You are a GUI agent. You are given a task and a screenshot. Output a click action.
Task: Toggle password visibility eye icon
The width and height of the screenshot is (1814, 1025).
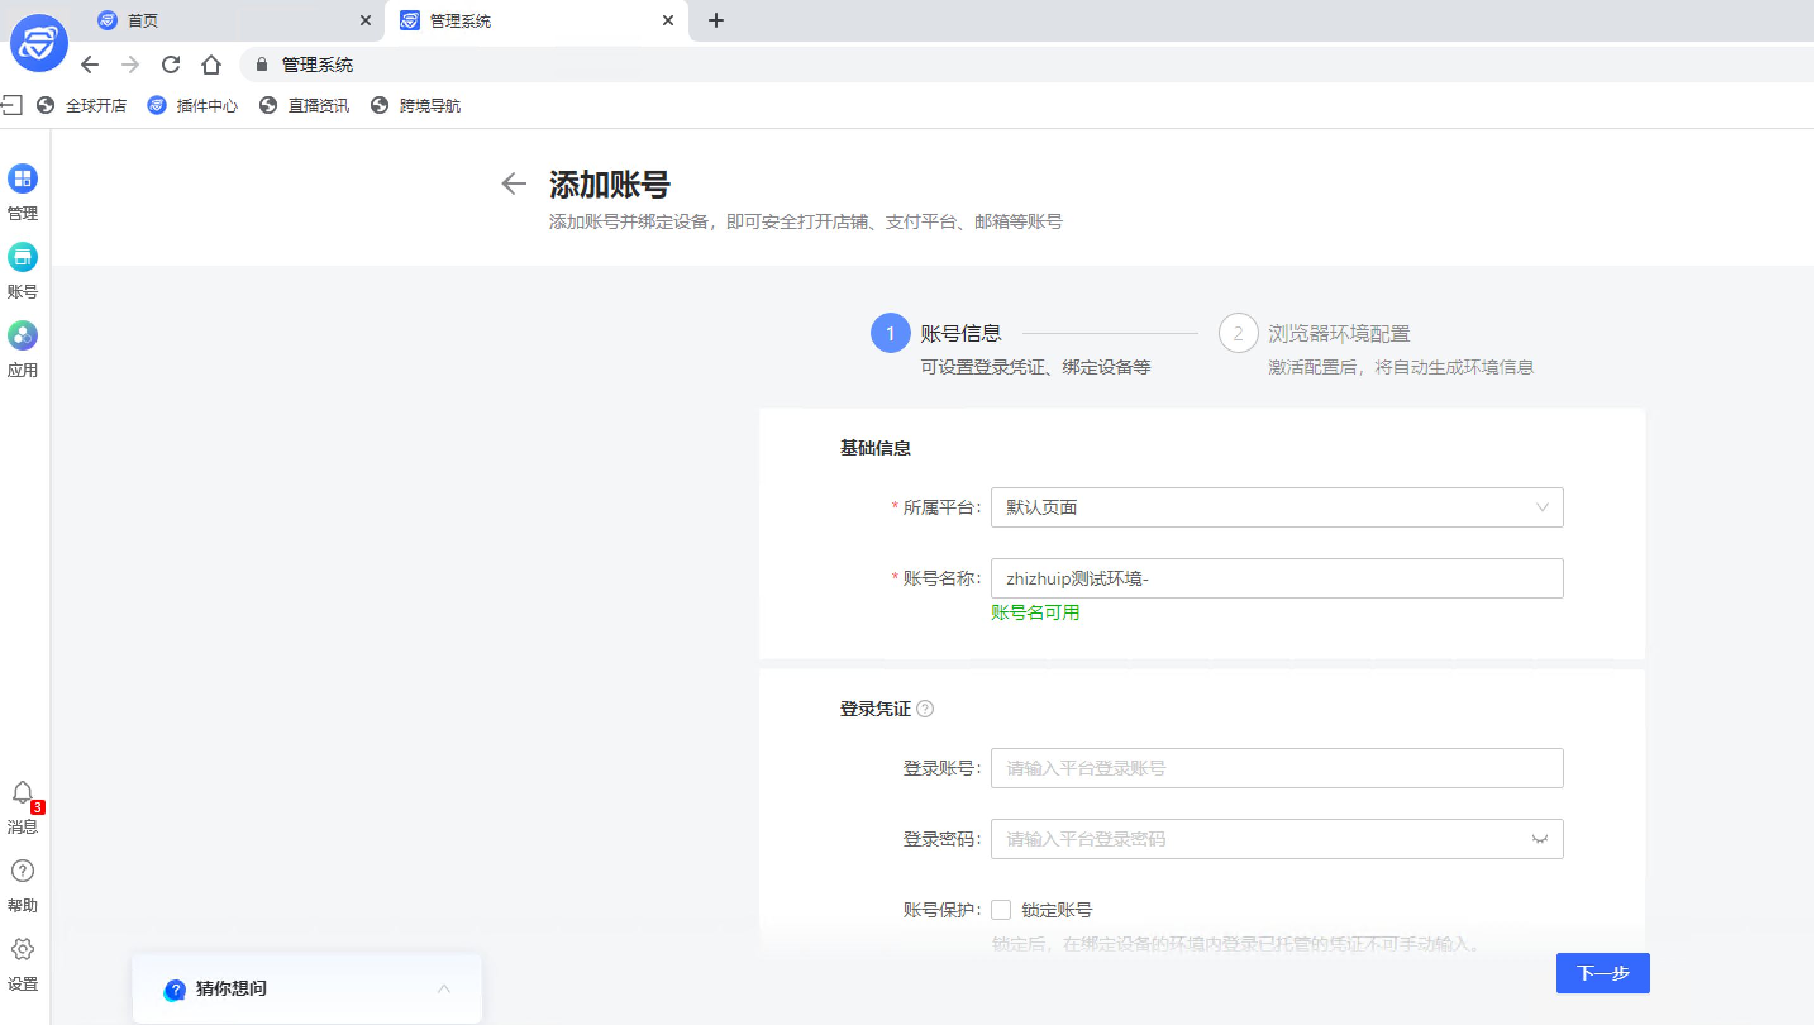tap(1540, 839)
